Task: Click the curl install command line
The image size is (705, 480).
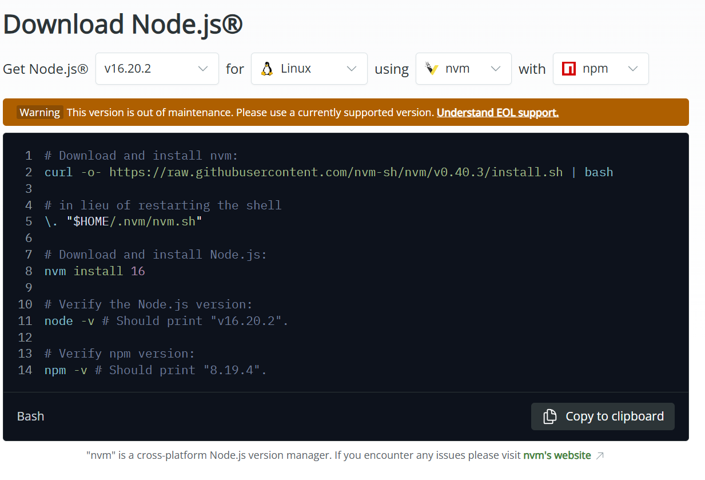Action: [329, 172]
